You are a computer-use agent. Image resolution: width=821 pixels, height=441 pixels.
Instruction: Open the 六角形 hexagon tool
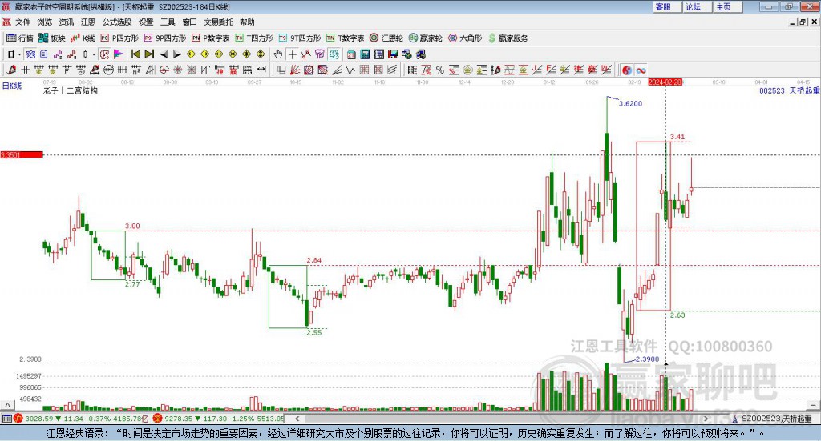click(465, 38)
